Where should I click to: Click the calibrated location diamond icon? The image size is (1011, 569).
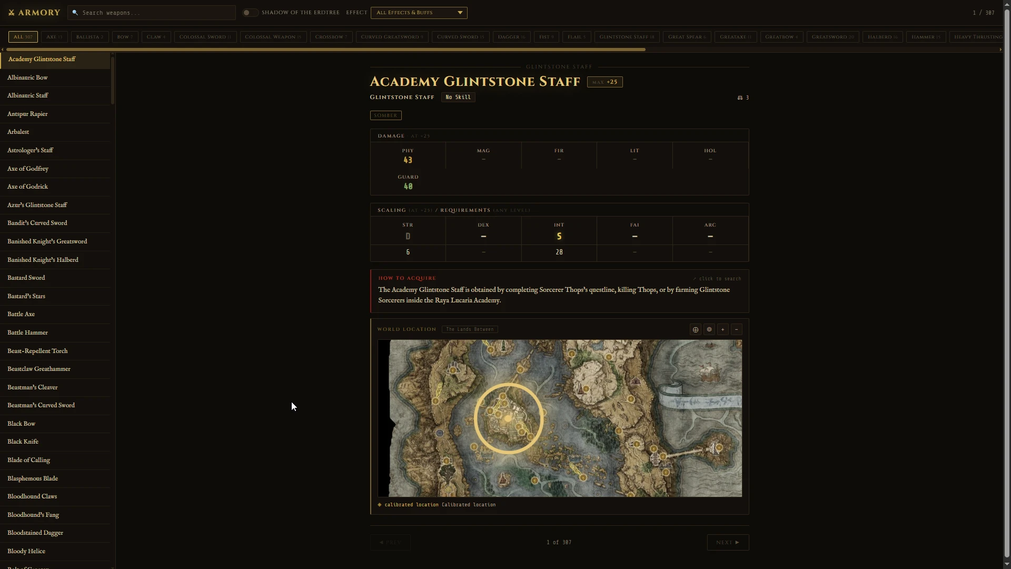(380, 505)
